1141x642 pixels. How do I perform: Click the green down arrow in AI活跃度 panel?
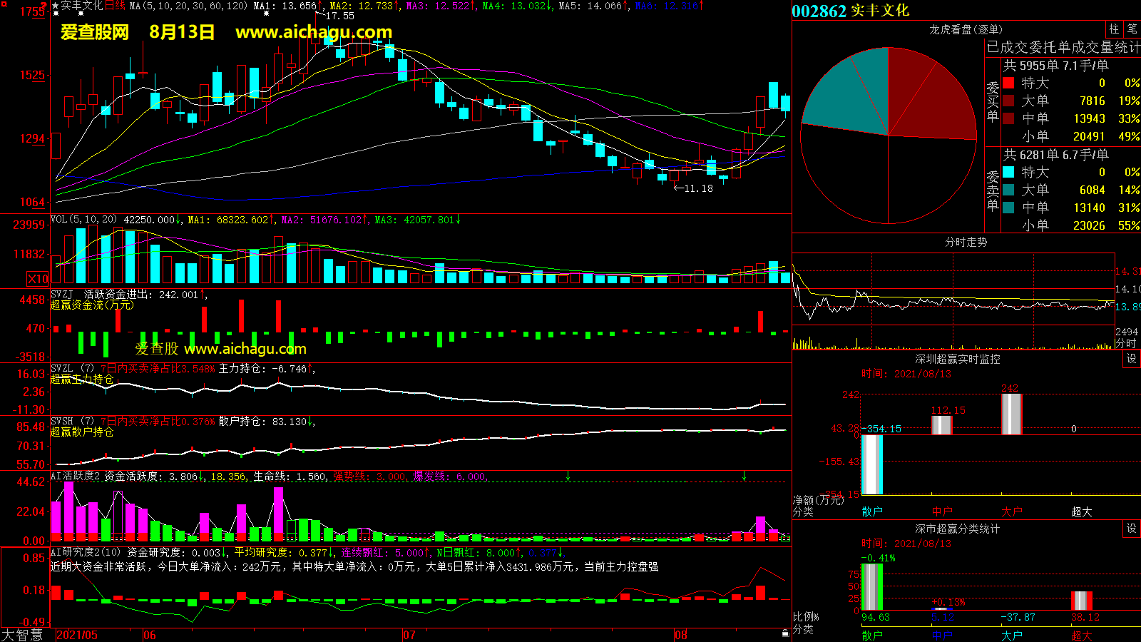click(x=568, y=476)
